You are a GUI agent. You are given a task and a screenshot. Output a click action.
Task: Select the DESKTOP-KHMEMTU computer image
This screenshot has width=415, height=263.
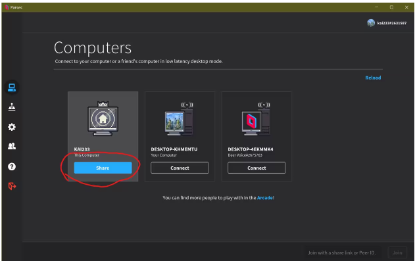click(179, 119)
